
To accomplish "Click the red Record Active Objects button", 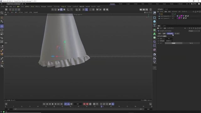I will [84, 104].
